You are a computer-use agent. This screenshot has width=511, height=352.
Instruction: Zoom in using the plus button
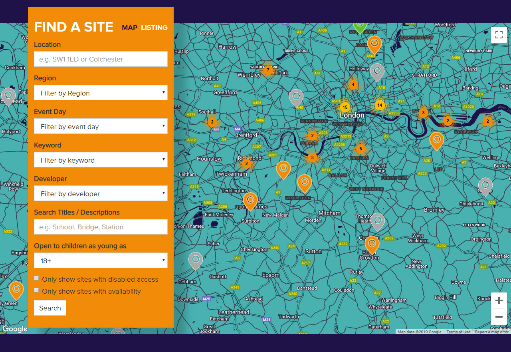pos(499,300)
